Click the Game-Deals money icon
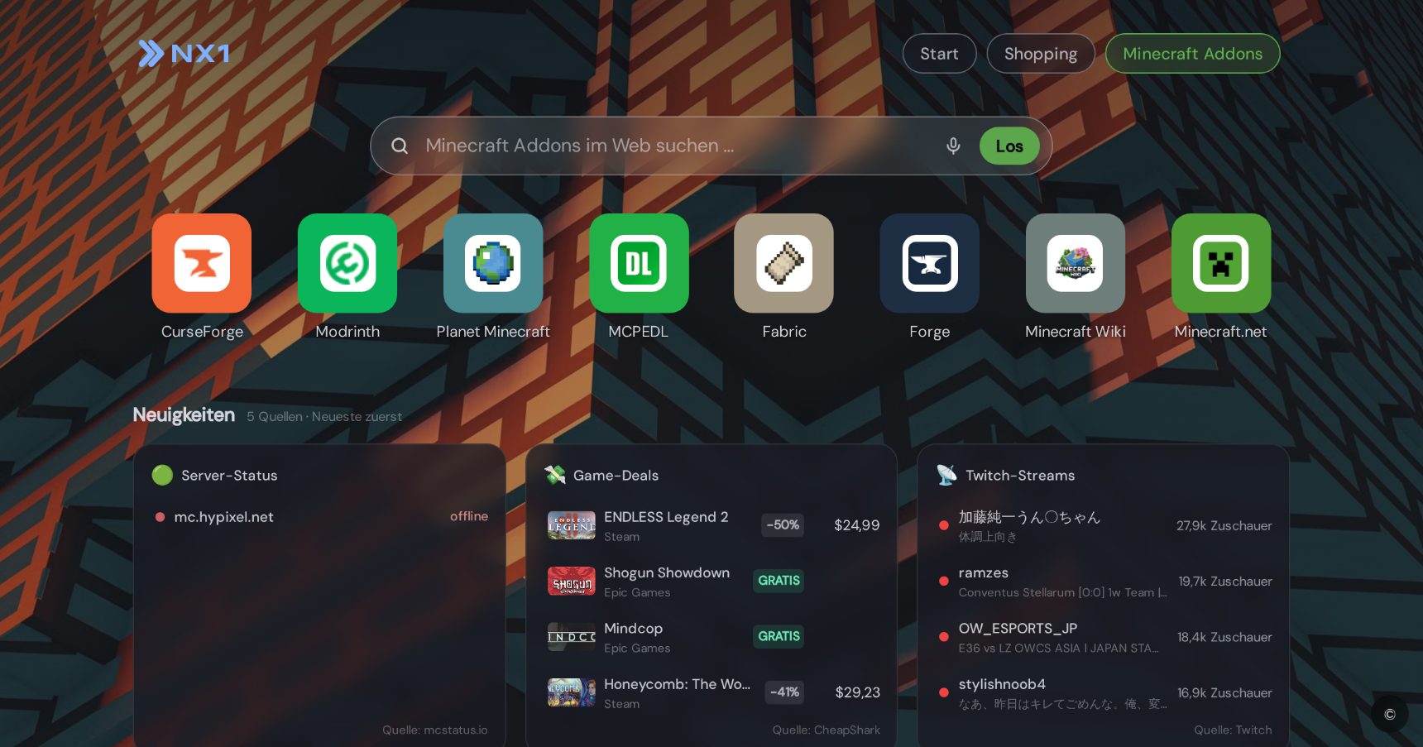The width and height of the screenshot is (1423, 747). tap(555, 475)
